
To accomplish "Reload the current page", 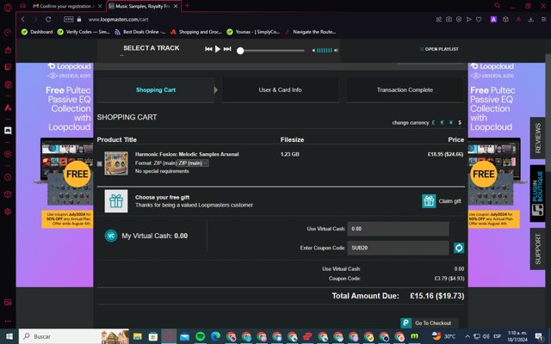I will click(48, 19).
